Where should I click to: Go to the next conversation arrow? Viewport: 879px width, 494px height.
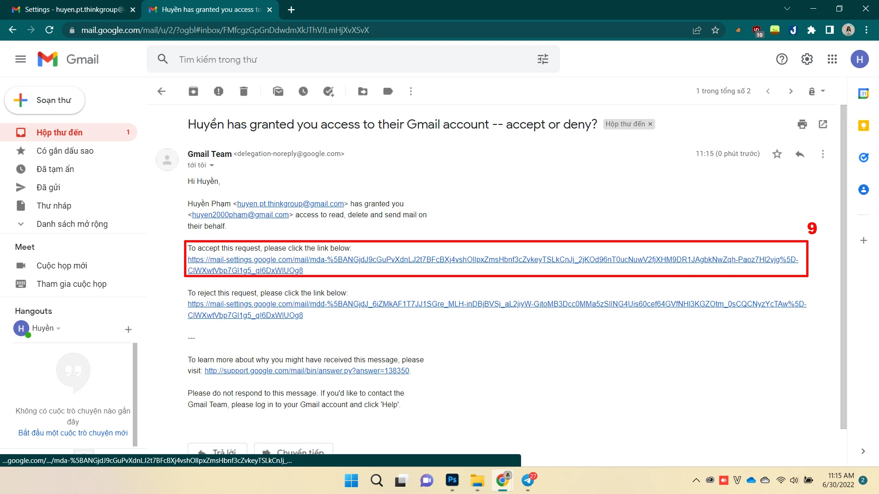point(791,91)
